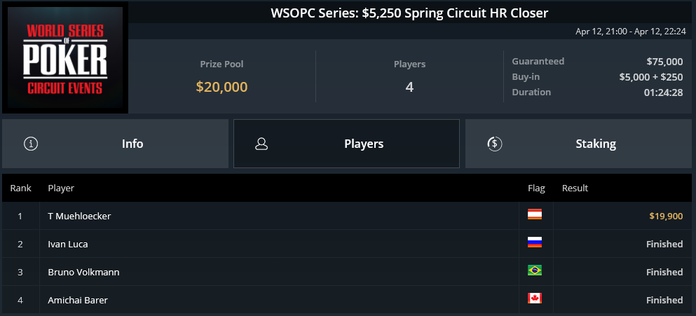This screenshot has width=696, height=316.
Task: Click the $19,900 winner result
Action: point(666,216)
